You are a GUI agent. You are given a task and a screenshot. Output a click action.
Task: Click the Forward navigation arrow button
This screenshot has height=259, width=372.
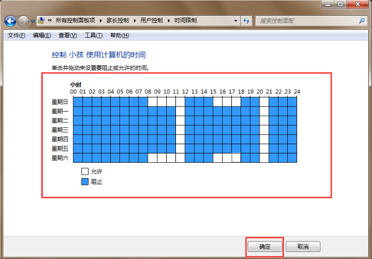click(x=23, y=21)
